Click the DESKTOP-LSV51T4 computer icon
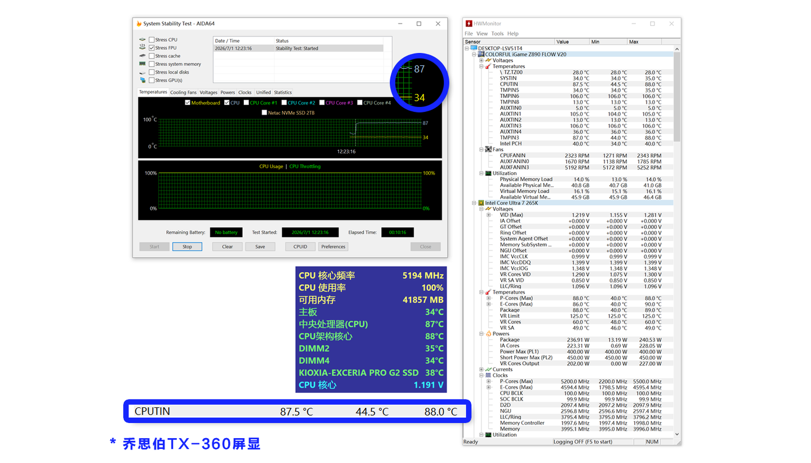Screen dimensions: 811x463 [474, 48]
